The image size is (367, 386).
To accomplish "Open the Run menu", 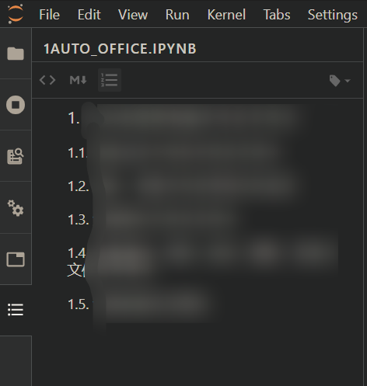I will click(177, 15).
